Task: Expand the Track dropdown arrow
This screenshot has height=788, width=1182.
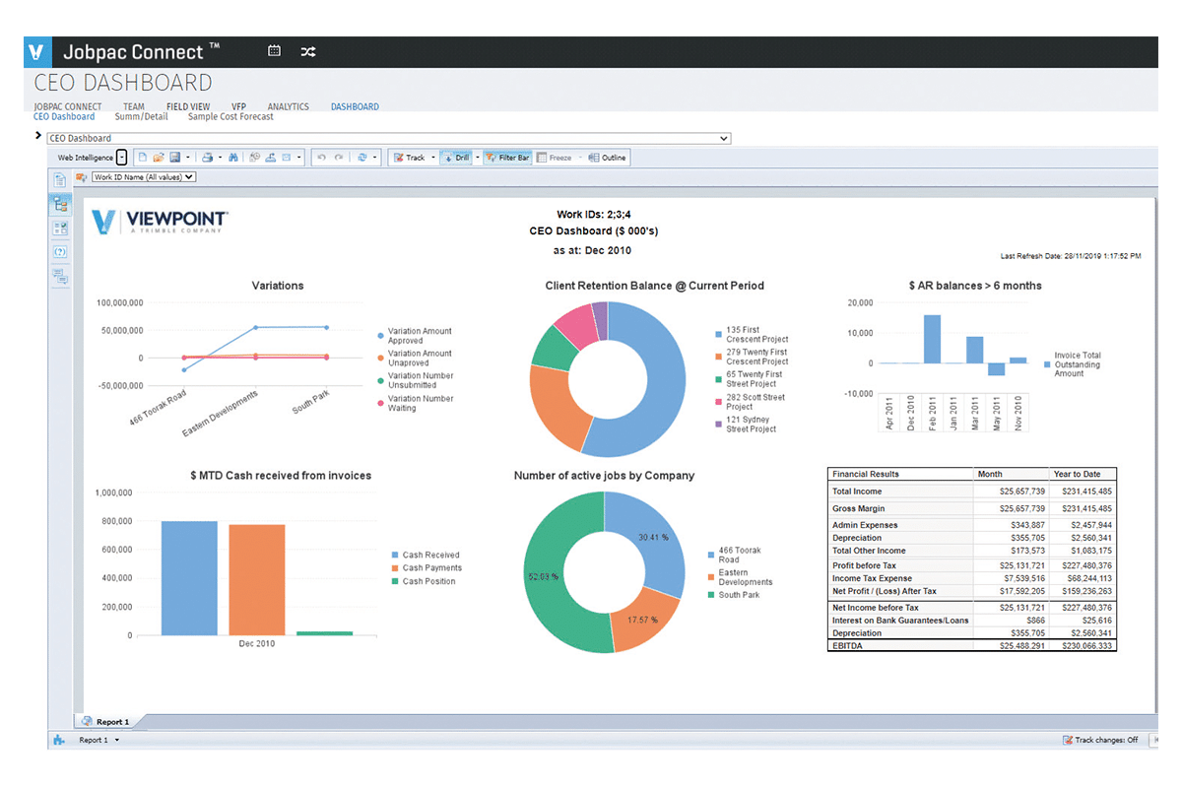Action: [433, 158]
